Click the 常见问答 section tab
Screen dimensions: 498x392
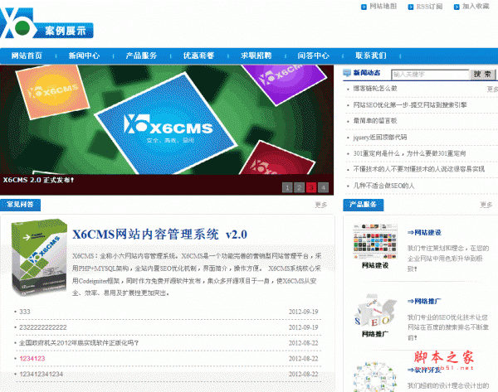coord(20,205)
